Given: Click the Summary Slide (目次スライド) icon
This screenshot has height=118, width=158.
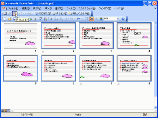Looking at the screenshot, I should click(15, 14).
